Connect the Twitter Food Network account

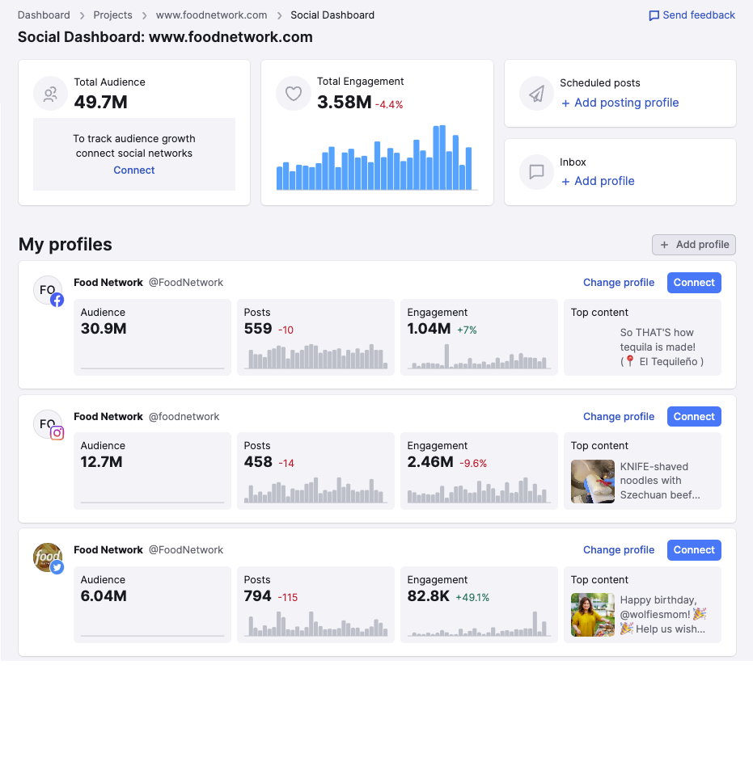pyautogui.click(x=693, y=549)
